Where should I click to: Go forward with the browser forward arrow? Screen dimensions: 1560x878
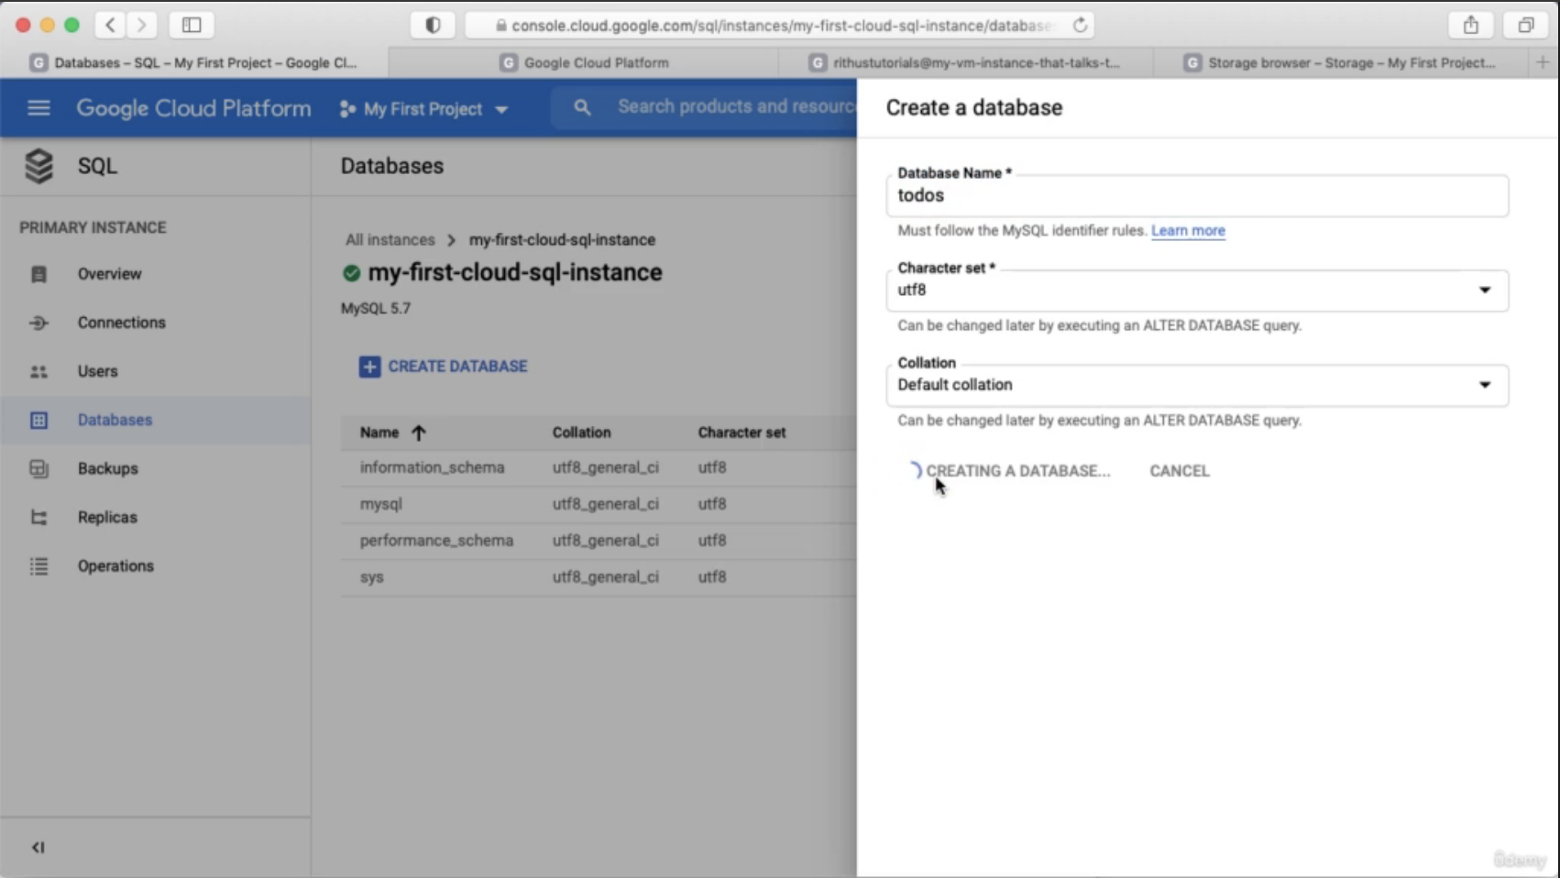(x=141, y=25)
